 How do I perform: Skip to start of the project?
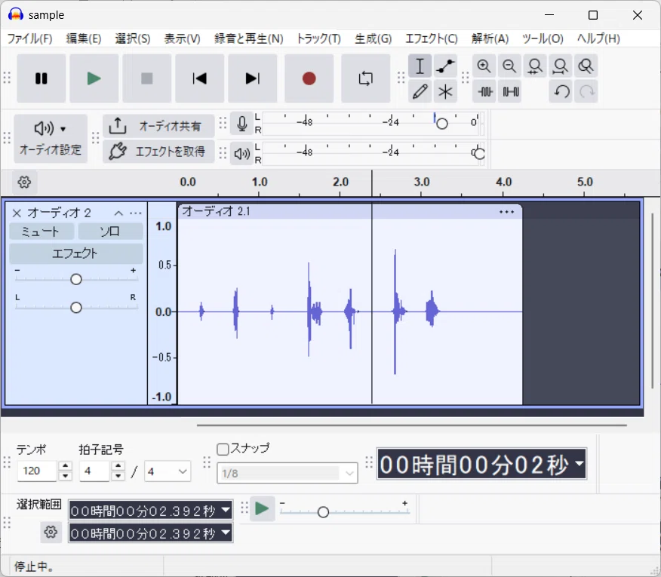(x=199, y=78)
